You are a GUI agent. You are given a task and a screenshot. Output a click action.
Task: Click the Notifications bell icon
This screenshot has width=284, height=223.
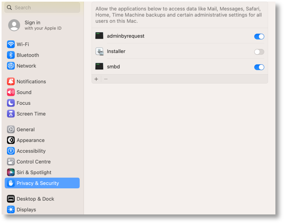click(11, 82)
